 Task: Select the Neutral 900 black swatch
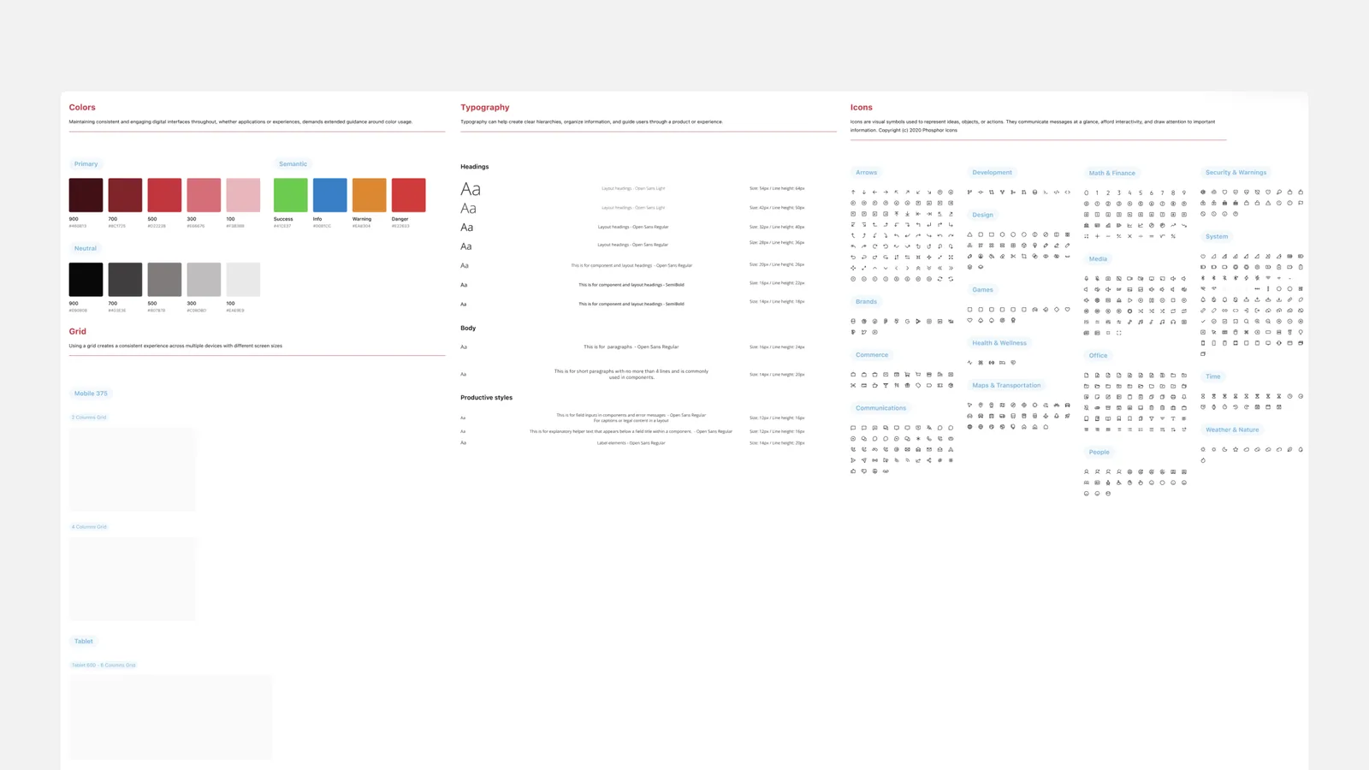(86, 280)
